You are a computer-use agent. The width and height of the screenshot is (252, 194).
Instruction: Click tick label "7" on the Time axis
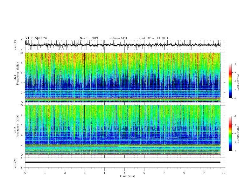(164, 173)
